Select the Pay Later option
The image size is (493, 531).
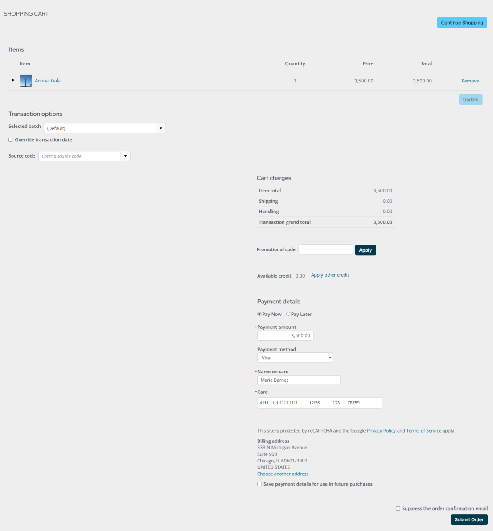[x=288, y=314]
